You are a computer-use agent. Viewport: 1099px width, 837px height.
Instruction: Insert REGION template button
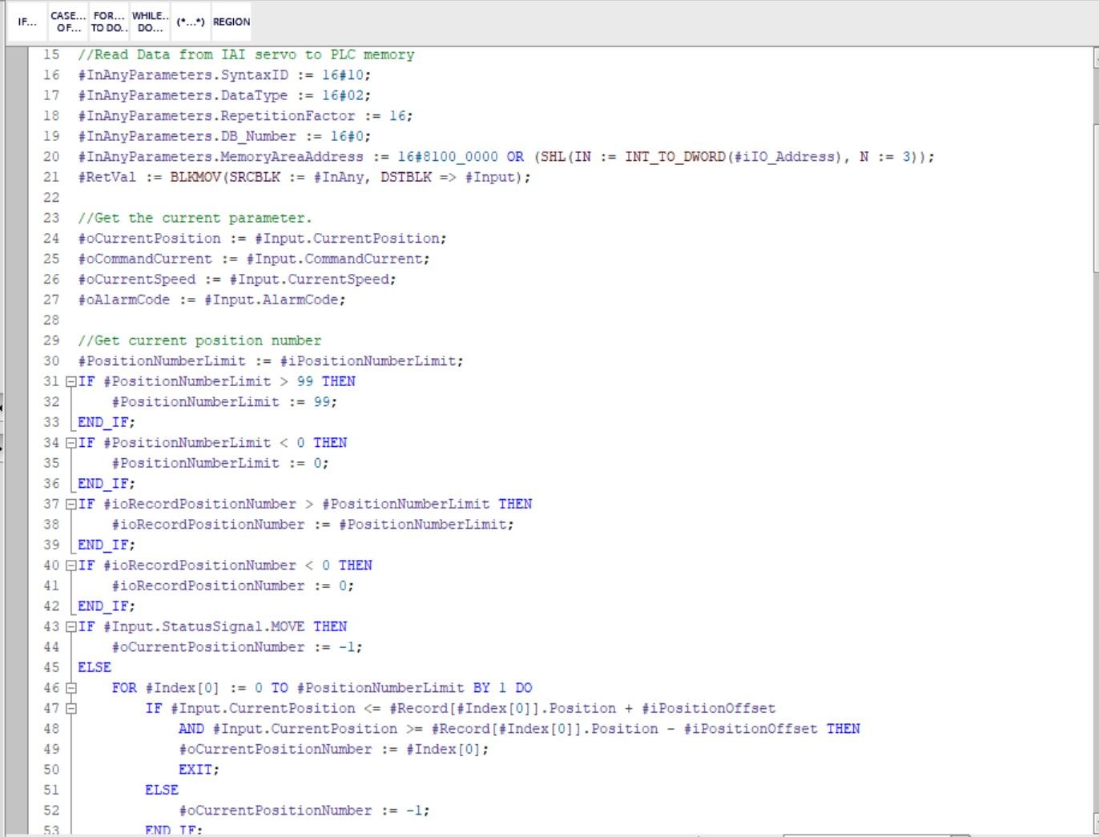[x=231, y=22]
